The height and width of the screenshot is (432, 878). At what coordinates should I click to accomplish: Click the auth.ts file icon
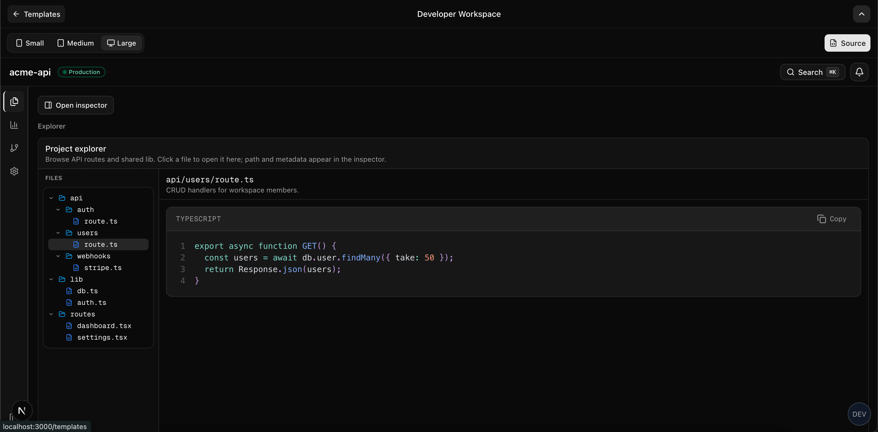coord(69,303)
